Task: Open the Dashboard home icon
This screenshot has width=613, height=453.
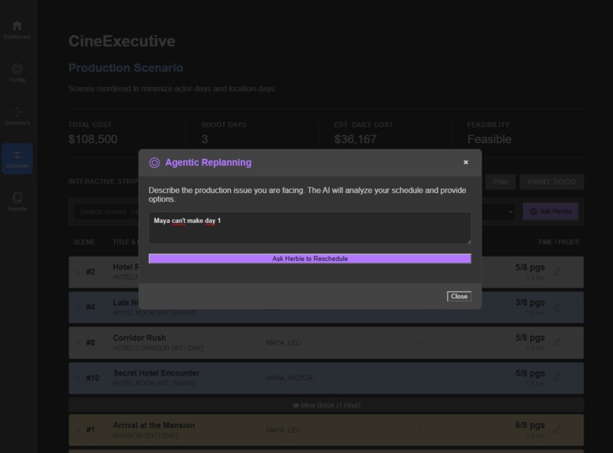Action: pyautogui.click(x=17, y=26)
